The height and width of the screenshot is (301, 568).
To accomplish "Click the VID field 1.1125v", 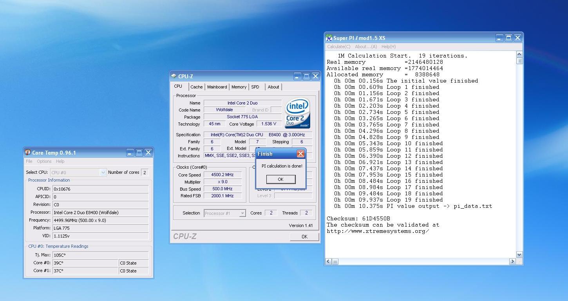I will [x=100, y=236].
